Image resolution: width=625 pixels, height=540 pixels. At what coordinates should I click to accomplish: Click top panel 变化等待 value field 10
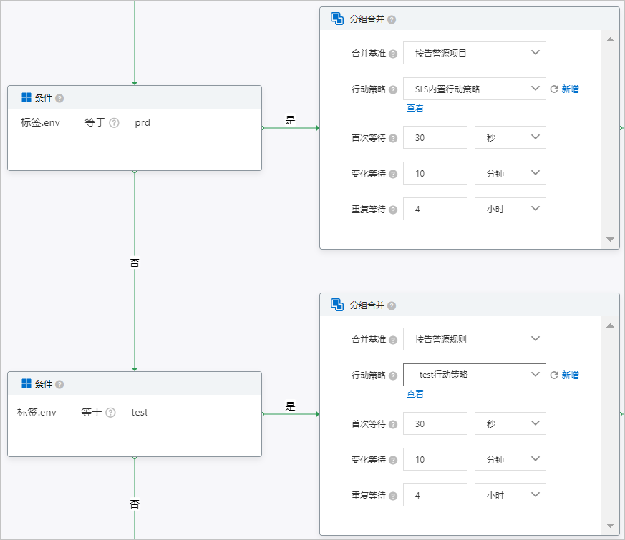click(435, 173)
